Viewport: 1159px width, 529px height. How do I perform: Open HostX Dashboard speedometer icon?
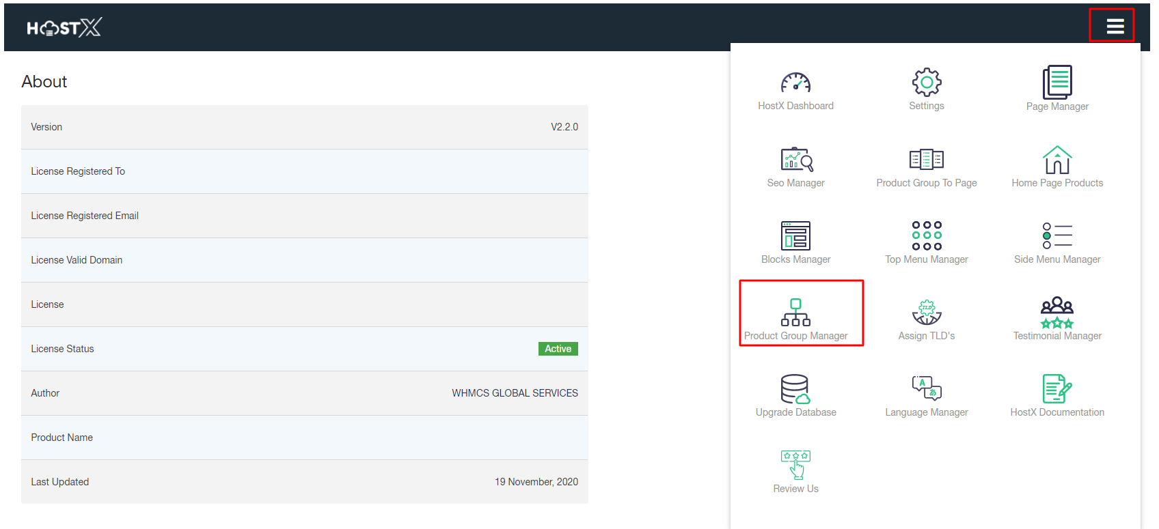(795, 83)
